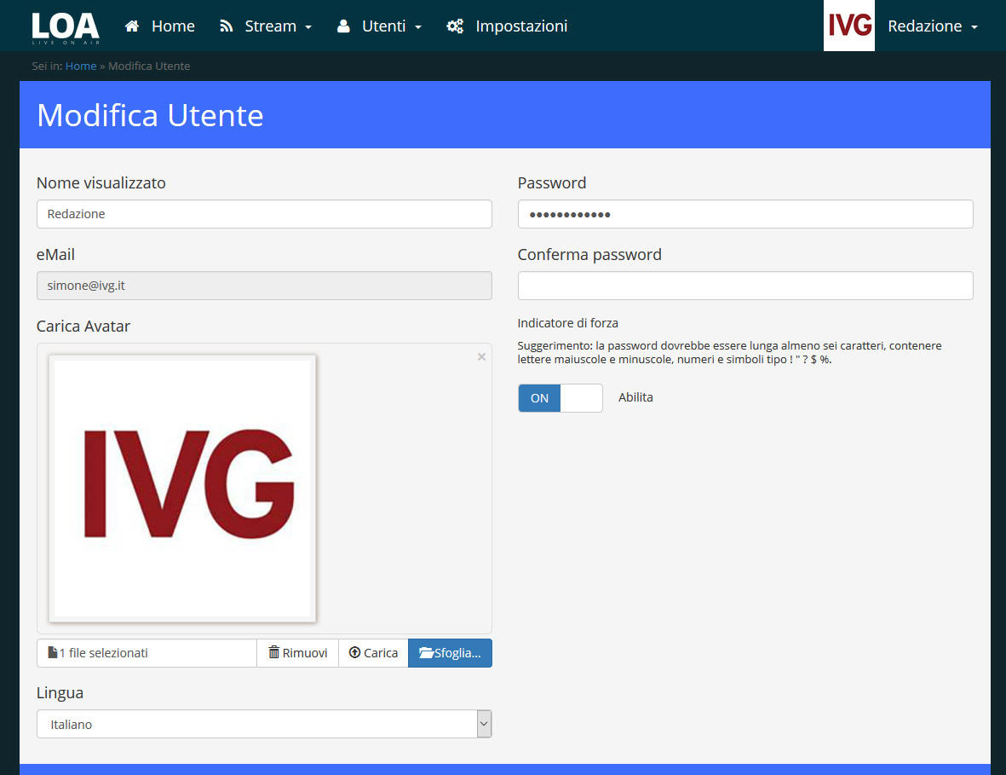Click the password Suggerimento hint text
This screenshot has width=1006, height=775.
tap(729, 352)
